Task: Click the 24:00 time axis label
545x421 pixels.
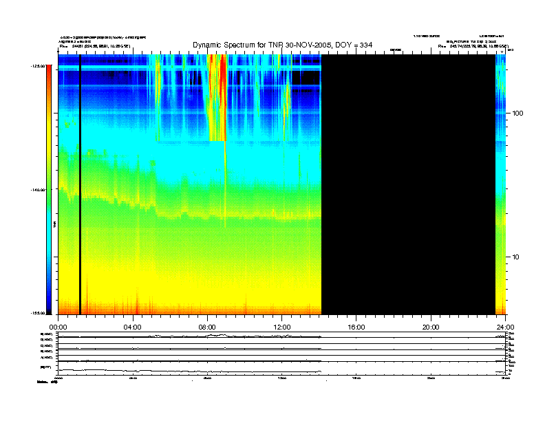Action: (505, 327)
